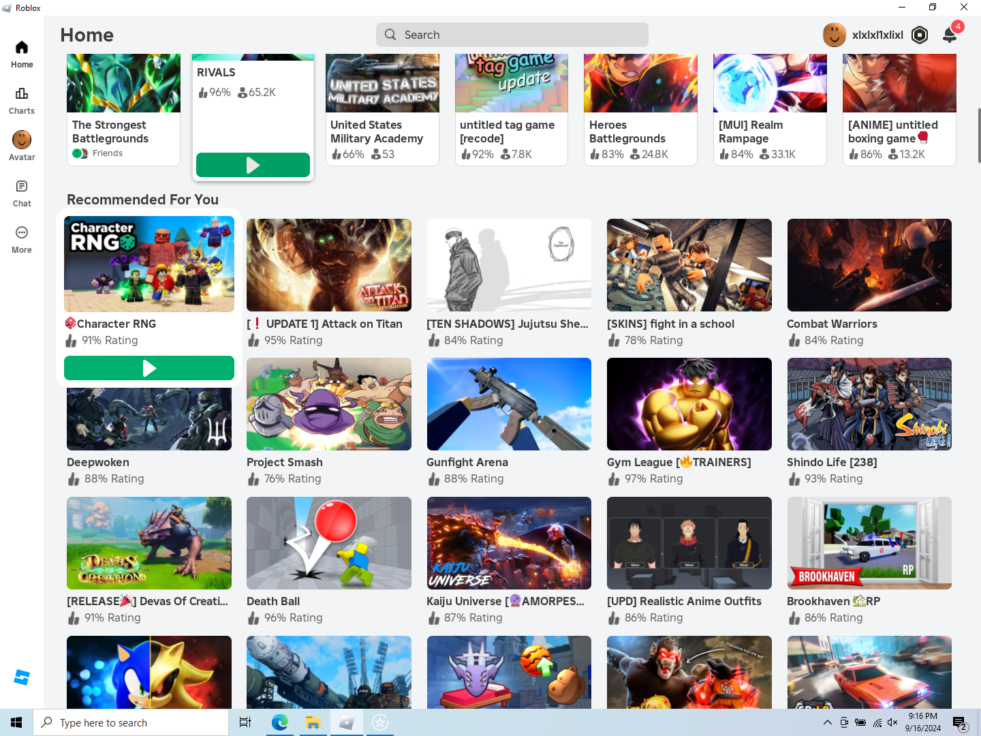
Task: Open United States Military Academy card
Action: click(x=382, y=110)
